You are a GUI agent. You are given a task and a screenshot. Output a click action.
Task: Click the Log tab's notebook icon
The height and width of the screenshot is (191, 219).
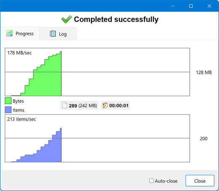pyautogui.click(x=53, y=34)
